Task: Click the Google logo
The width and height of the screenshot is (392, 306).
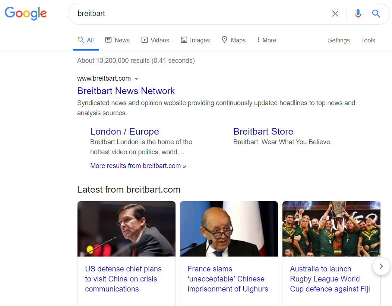Action: click(26, 13)
